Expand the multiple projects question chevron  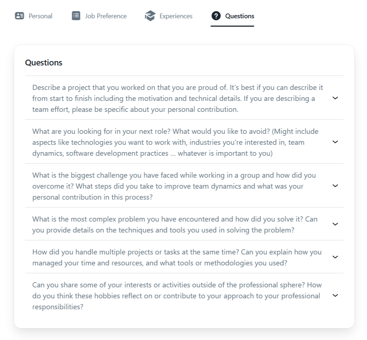click(335, 257)
